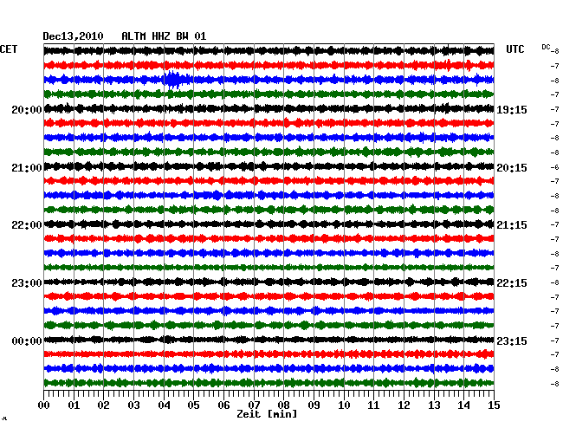Click the Zeit [min] axis title

coord(267,414)
